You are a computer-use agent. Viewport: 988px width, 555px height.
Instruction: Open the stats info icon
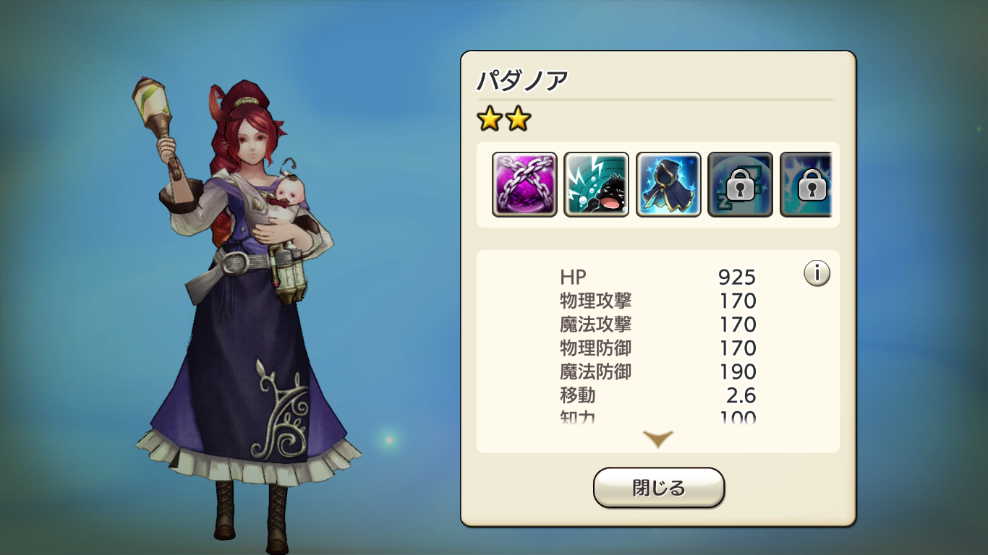click(x=817, y=273)
